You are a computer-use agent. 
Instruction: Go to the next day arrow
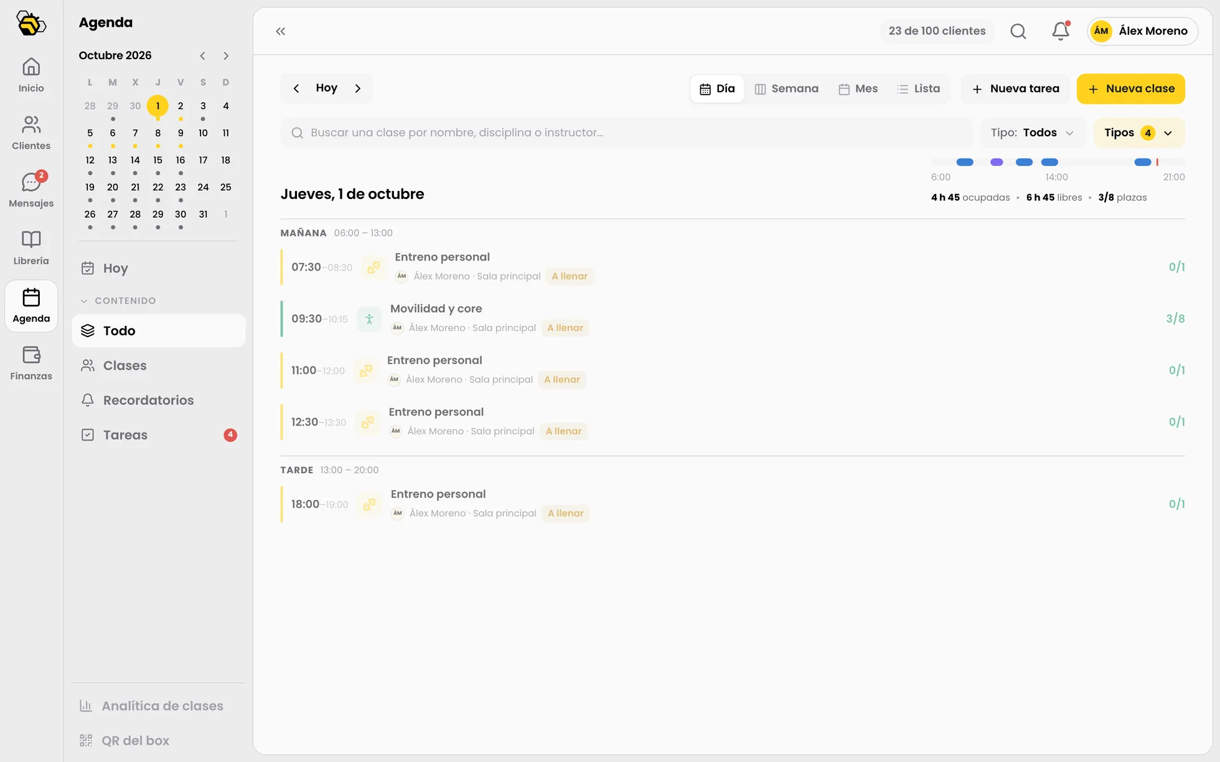pyautogui.click(x=358, y=88)
